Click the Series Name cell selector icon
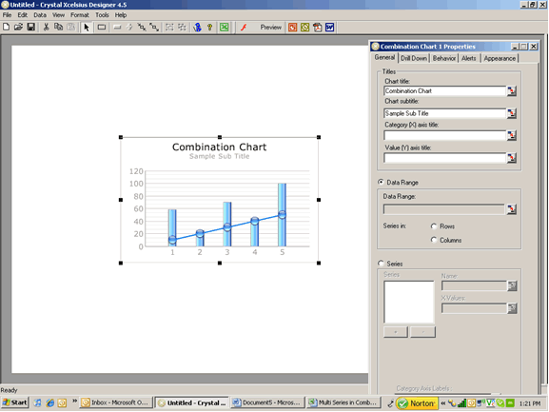 pyautogui.click(x=512, y=286)
